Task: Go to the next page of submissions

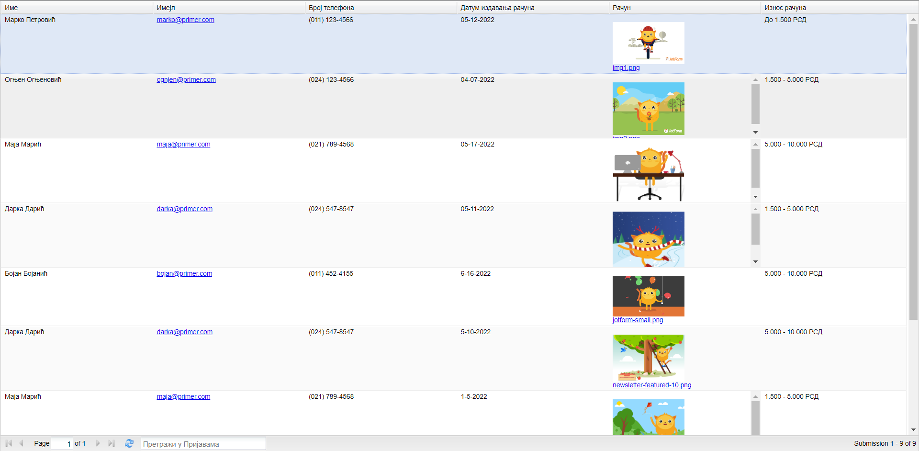Action: pyautogui.click(x=98, y=443)
